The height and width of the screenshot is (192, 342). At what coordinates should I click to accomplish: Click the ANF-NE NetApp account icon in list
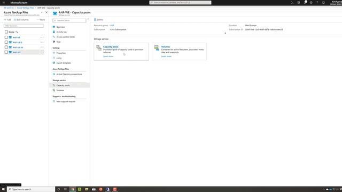10,37
